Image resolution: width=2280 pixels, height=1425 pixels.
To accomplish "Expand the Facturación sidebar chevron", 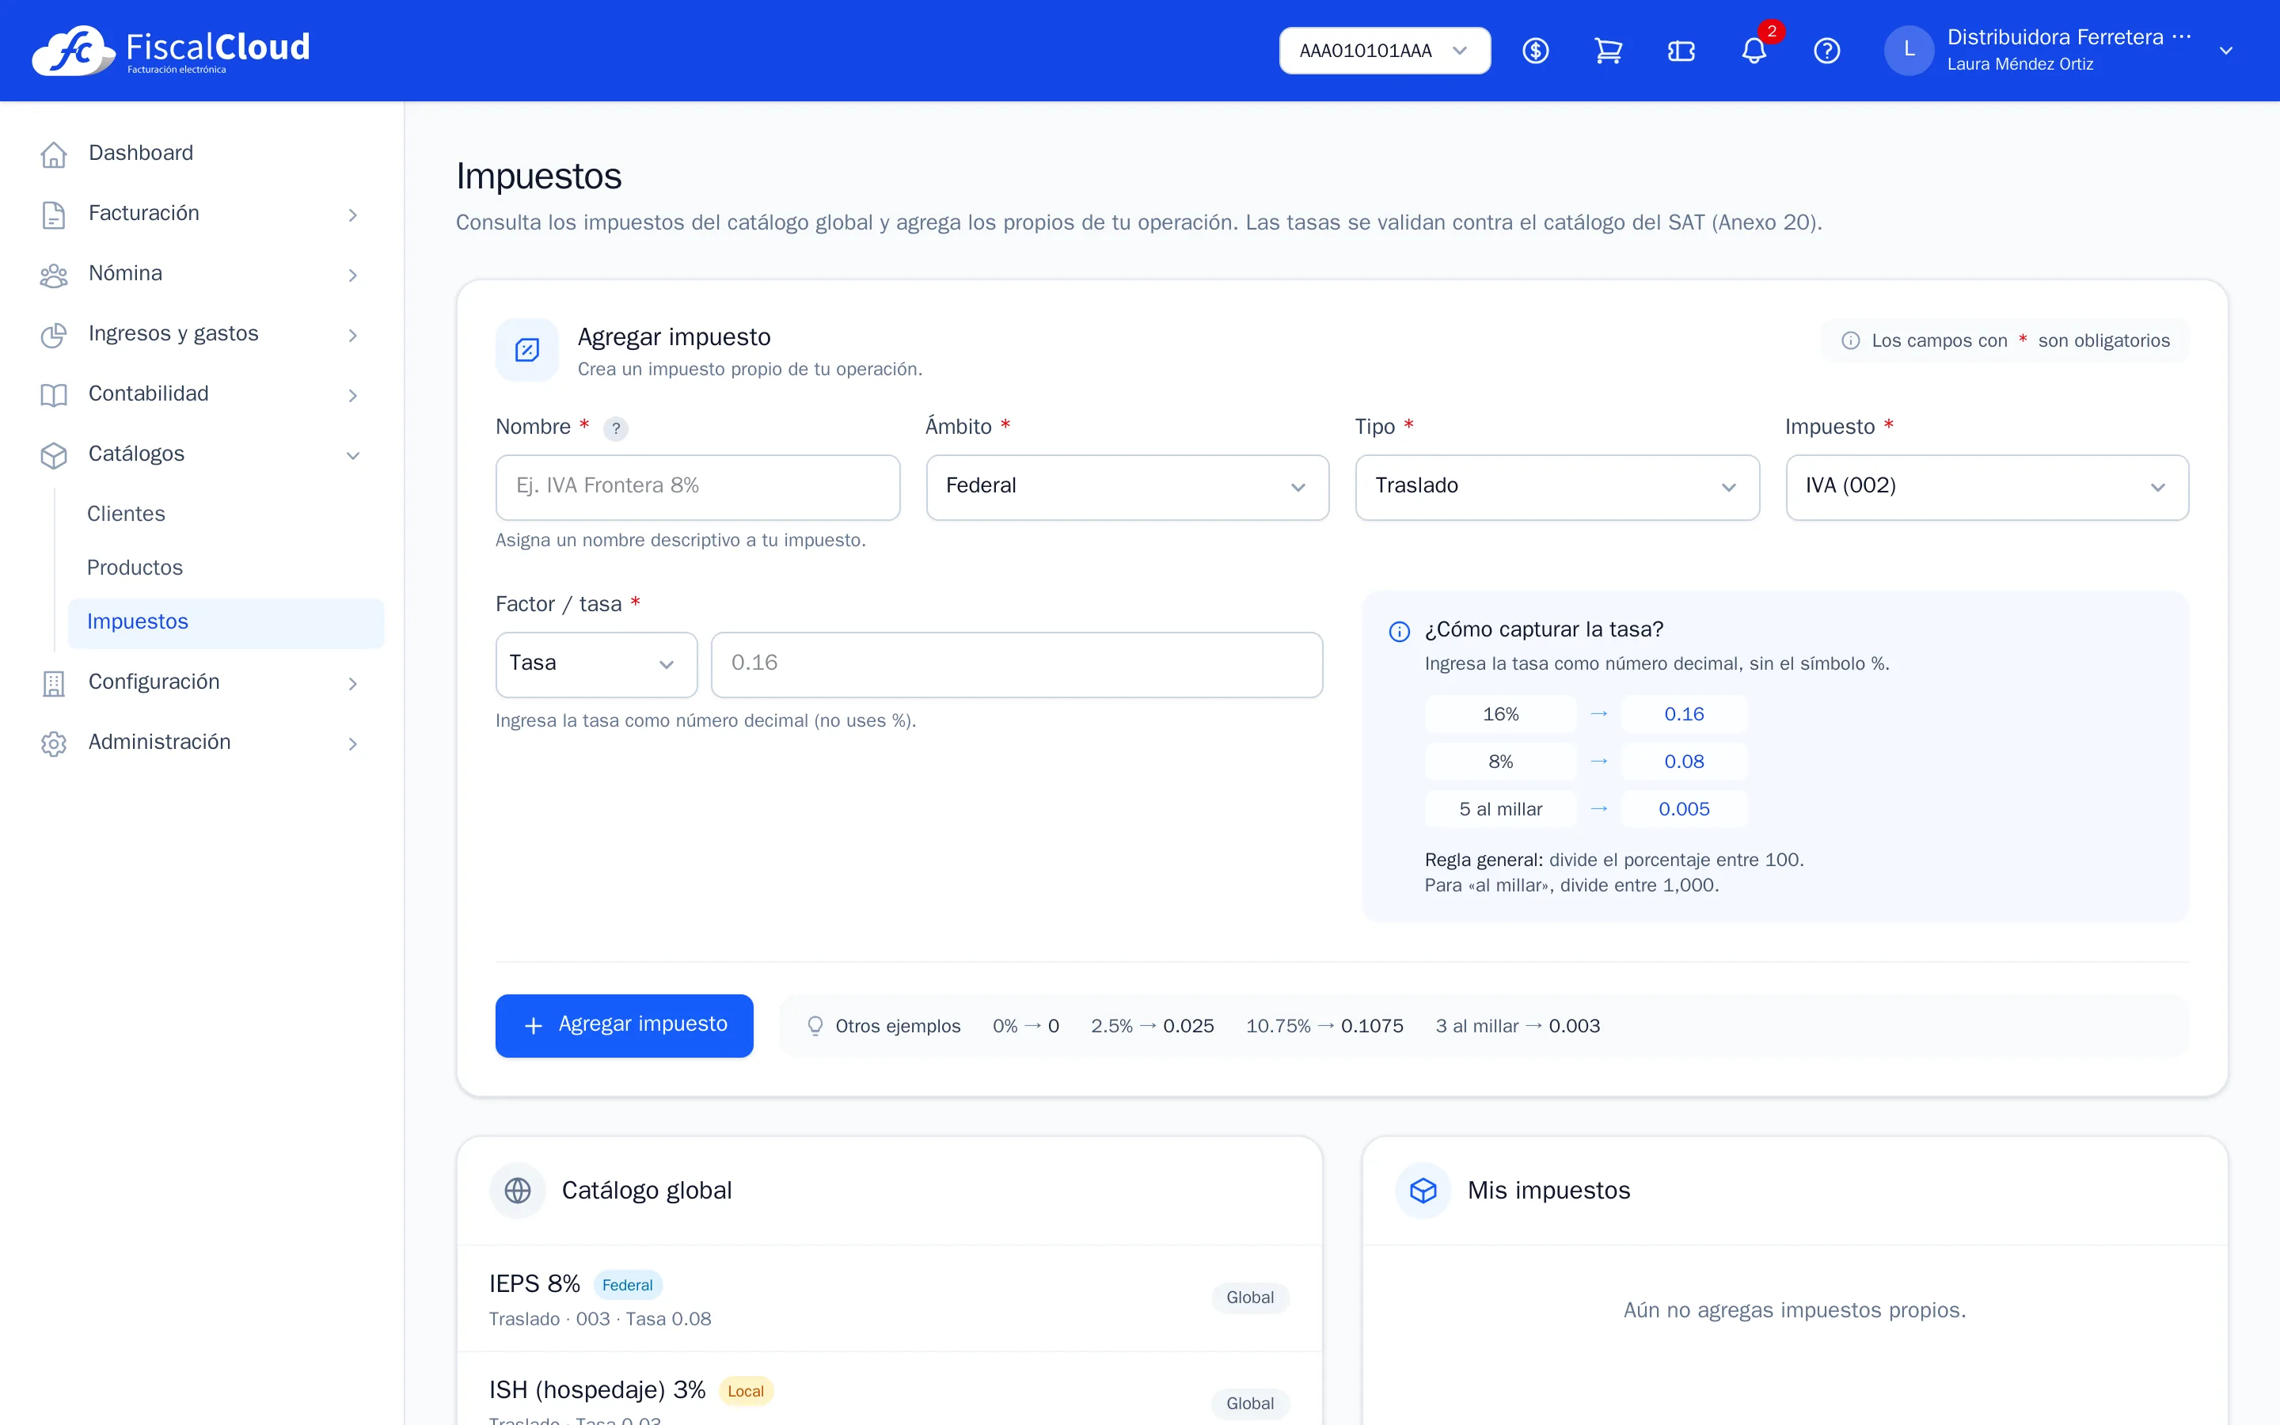I will pyautogui.click(x=352, y=215).
